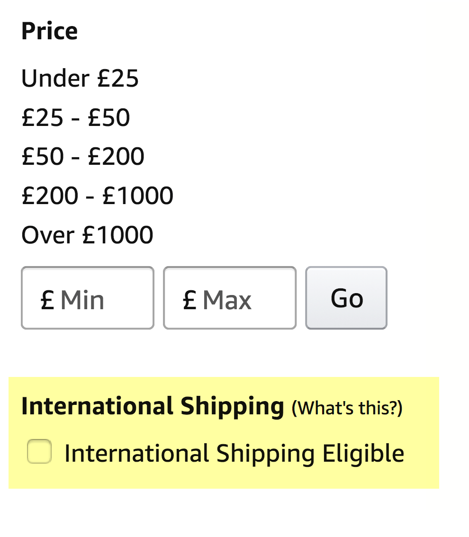The height and width of the screenshot is (537, 469).
Task: Open the "What's this?" shipping help link
Action: [x=347, y=408]
